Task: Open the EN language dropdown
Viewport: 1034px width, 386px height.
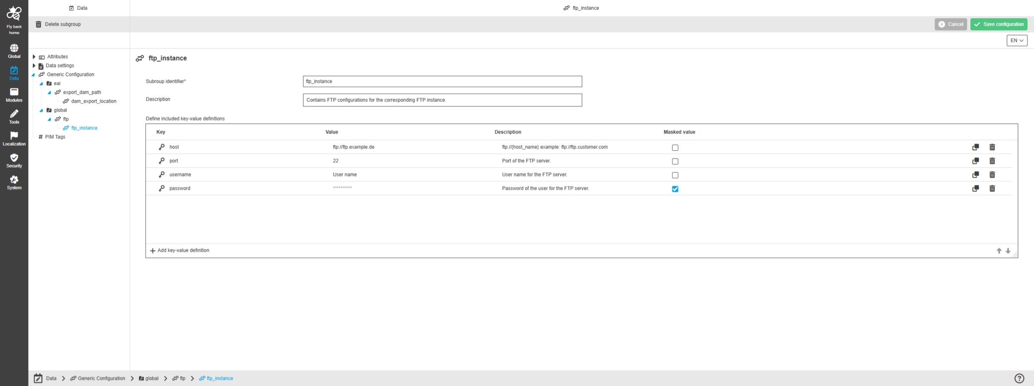Action: point(1017,40)
